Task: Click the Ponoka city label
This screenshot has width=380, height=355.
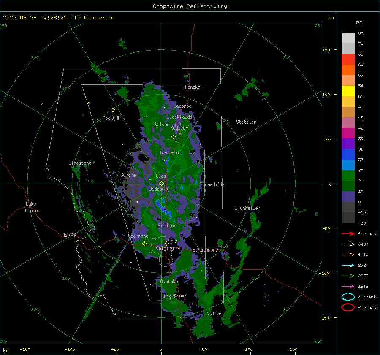Action: pos(193,87)
